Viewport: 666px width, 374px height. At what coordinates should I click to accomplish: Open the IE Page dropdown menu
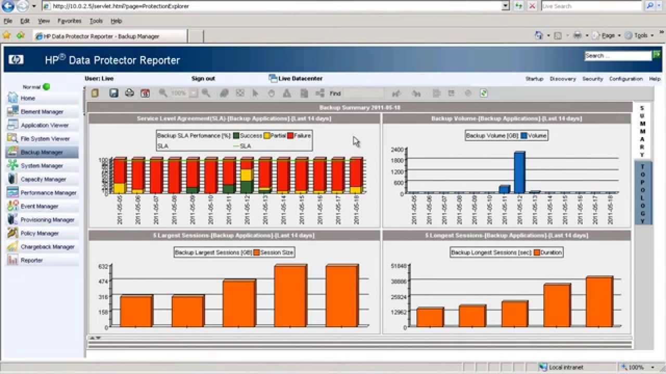click(608, 35)
